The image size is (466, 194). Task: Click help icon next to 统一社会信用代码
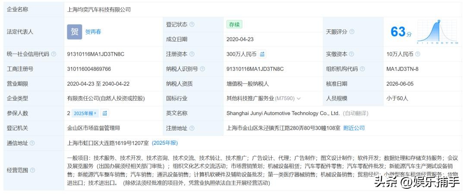[54, 54]
